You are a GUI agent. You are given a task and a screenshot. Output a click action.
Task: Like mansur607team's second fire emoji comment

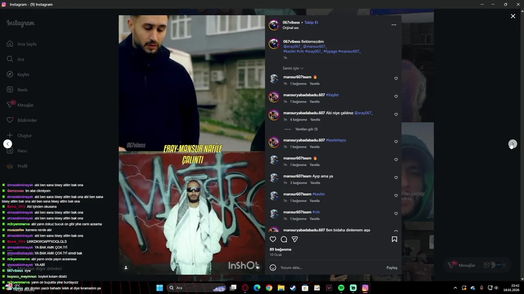tap(396, 160)
